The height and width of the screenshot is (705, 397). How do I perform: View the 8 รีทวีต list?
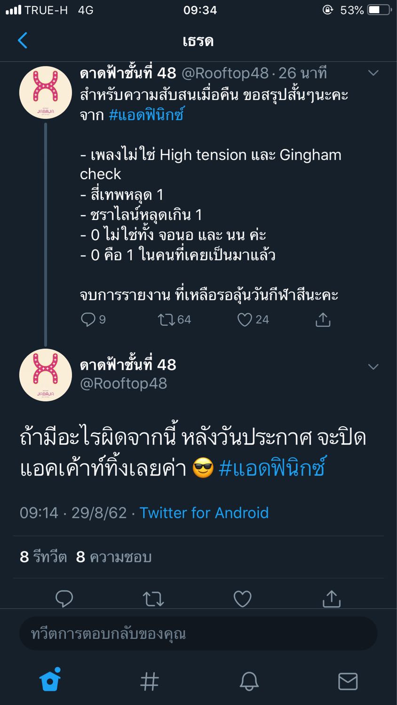pos(43,557)
